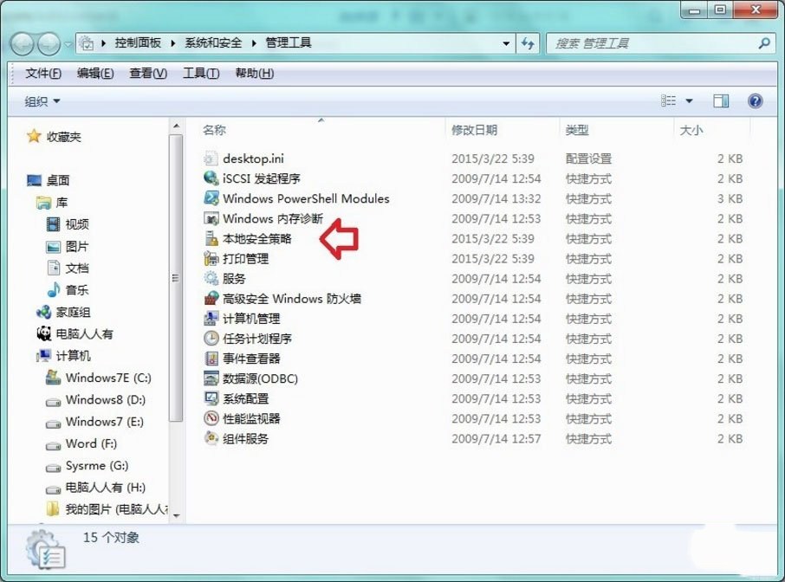Image resolution: width=785 pixels, height=582 pixels.
Task: Click the 服务 gear icon
Action: (211, 278)
